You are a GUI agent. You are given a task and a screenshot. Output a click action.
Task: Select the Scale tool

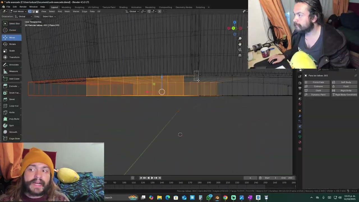tap(12, 51)
